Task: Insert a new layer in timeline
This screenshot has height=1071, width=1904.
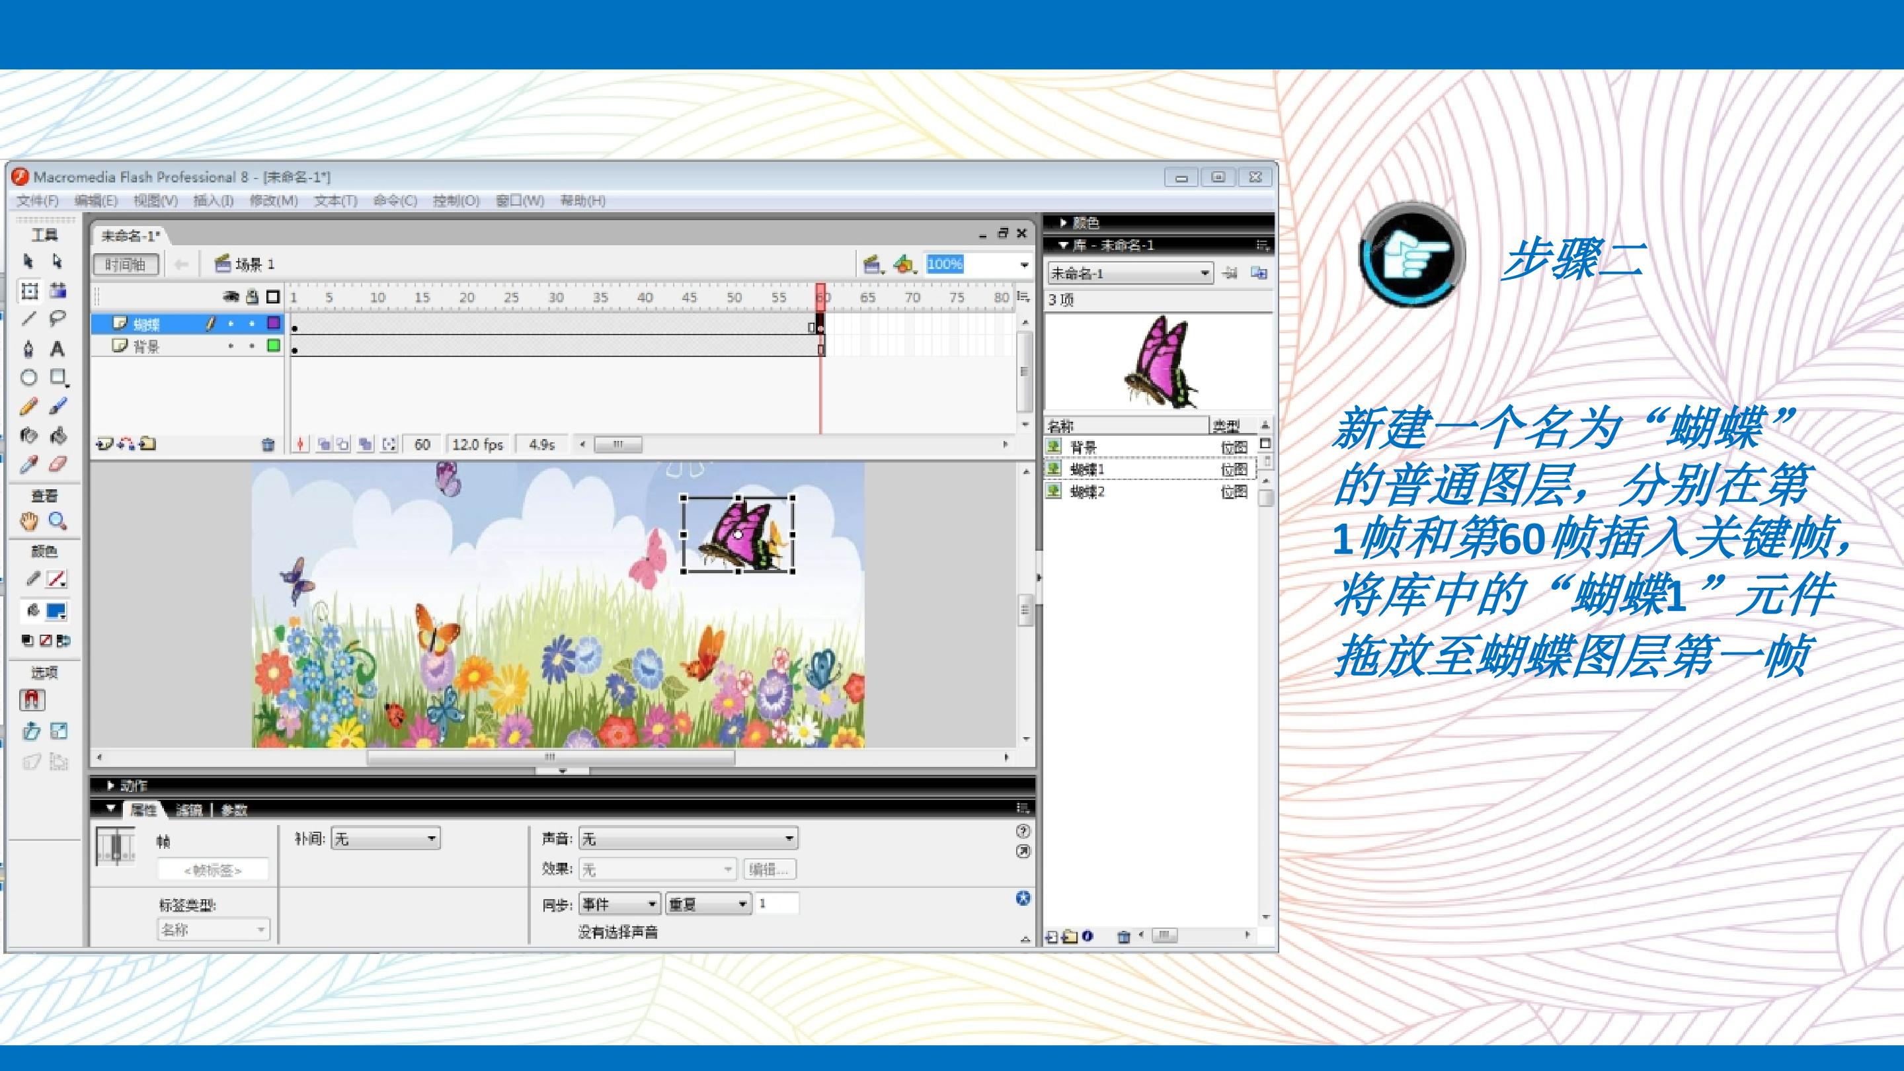Action: [x=104, y=444]
